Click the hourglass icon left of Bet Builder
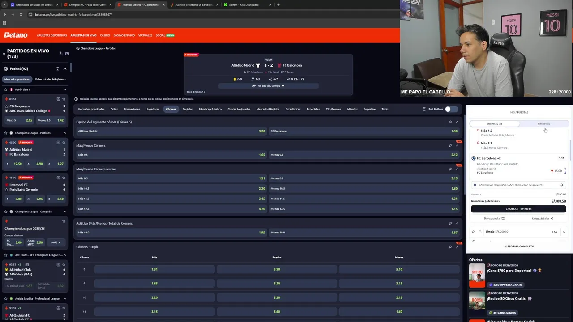The width and height of the screenshot is (573, 322). (x=424, y=109)
